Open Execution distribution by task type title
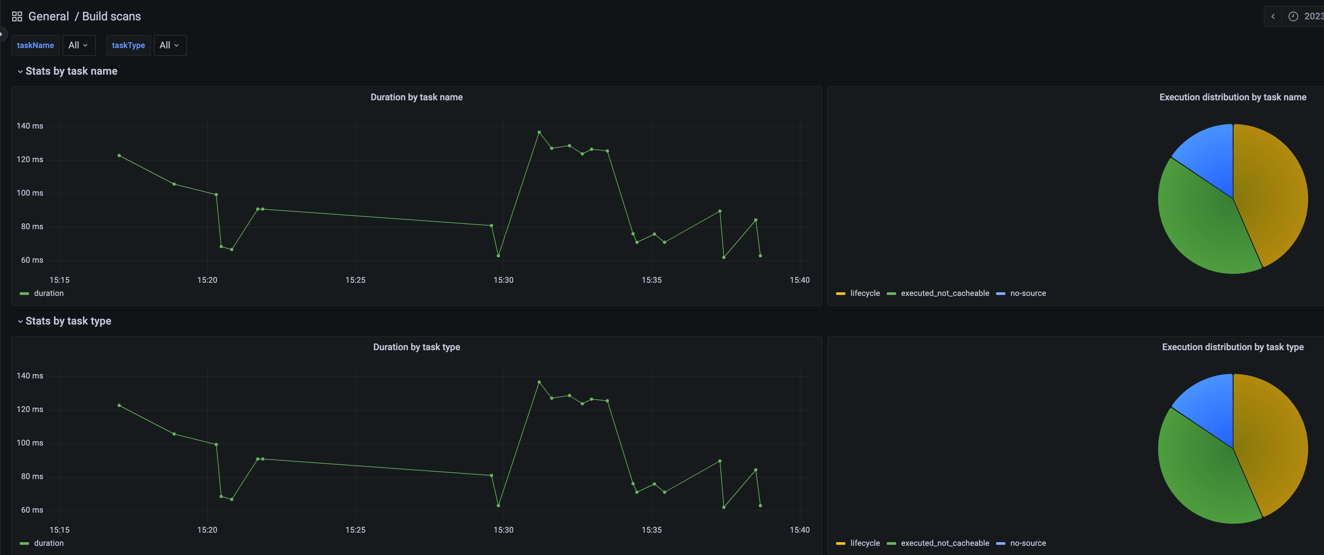This screenshot has height=555, width=1324. (1232, 347)
